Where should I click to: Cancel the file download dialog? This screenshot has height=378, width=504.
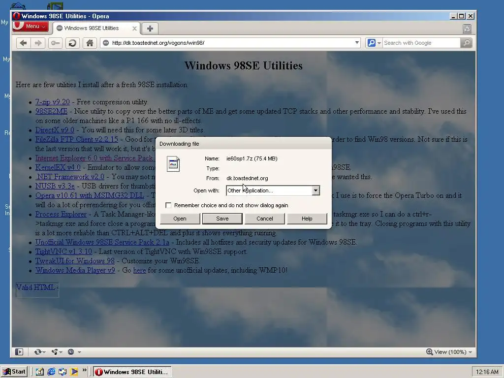point(264,219)
